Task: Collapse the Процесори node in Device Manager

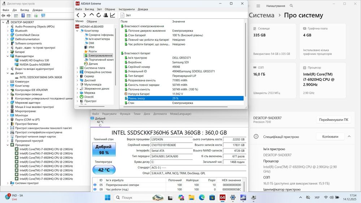Action: [8, 145]
